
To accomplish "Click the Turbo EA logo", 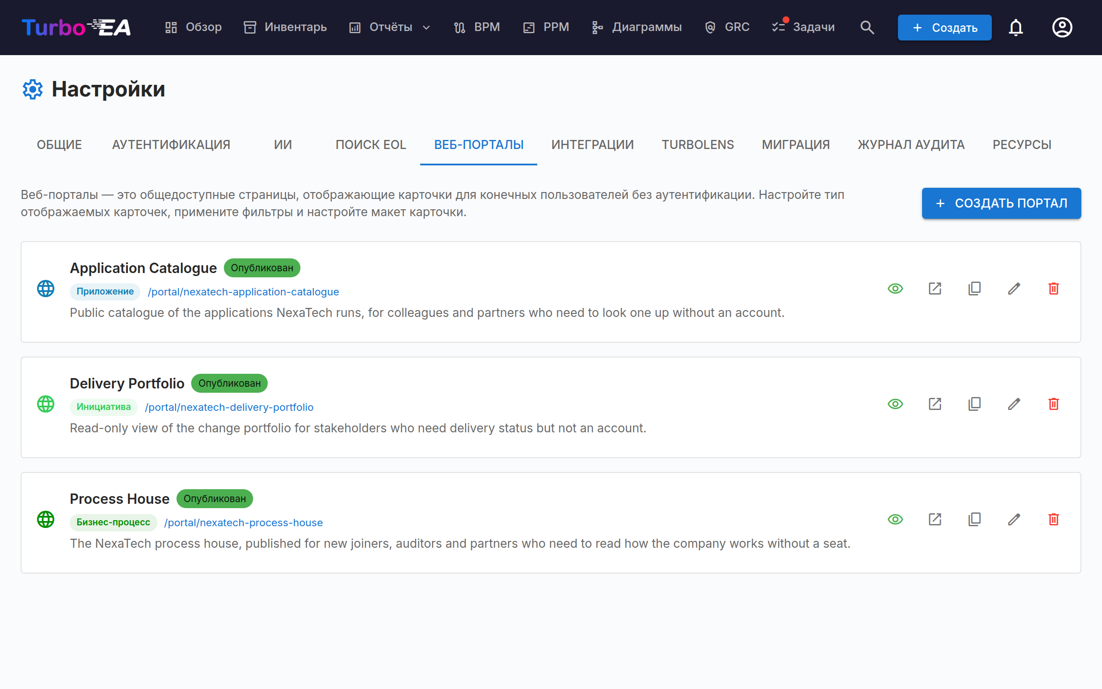I will (x=76, y=27).
